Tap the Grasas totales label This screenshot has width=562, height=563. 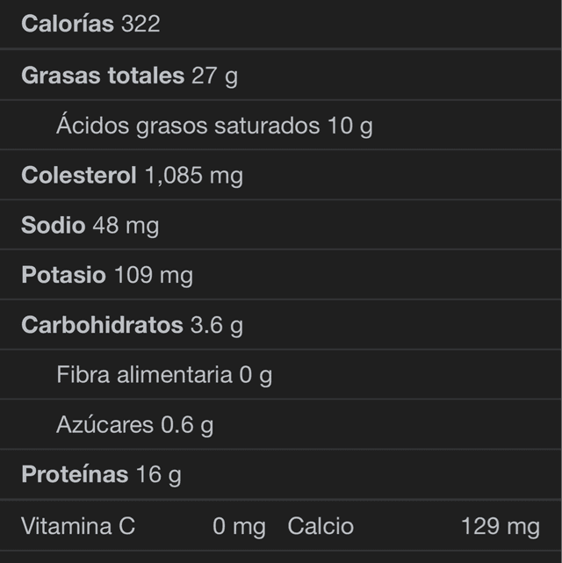[x=102, y=76]
